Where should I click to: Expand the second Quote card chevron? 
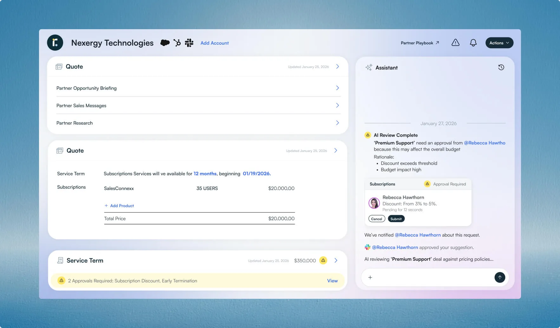[x=336, y=151]
